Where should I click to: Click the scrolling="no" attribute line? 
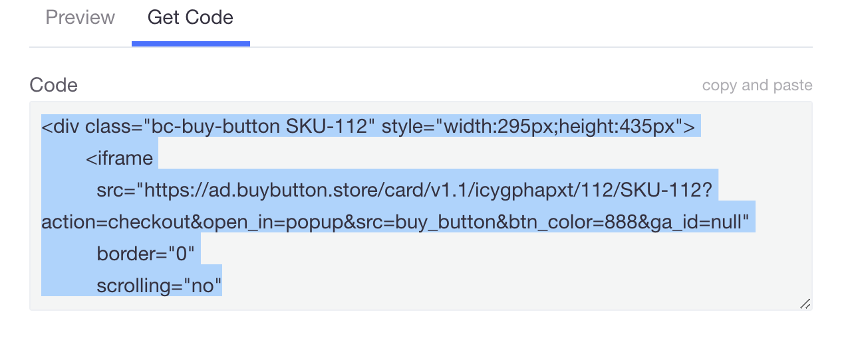coord(158,286)
